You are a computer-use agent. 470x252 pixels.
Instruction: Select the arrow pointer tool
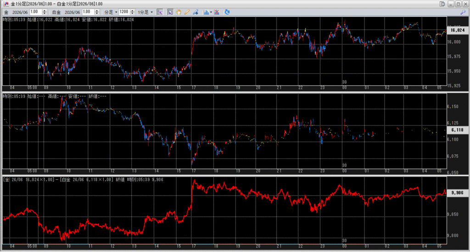(170, 12)
